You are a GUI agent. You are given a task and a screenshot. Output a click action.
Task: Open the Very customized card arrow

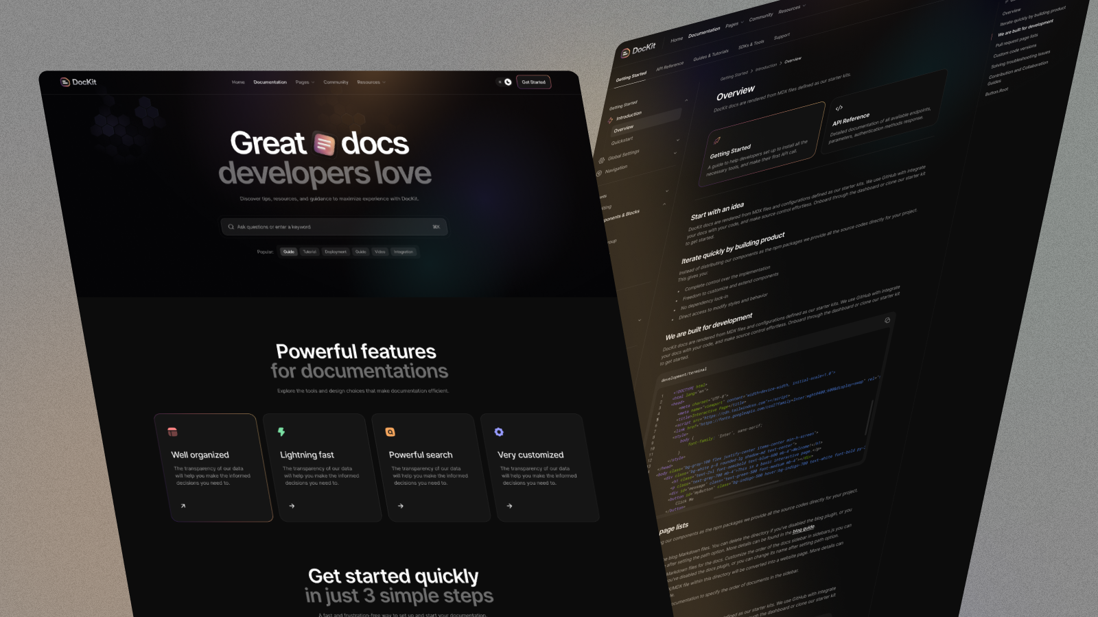tap(509, 506)
